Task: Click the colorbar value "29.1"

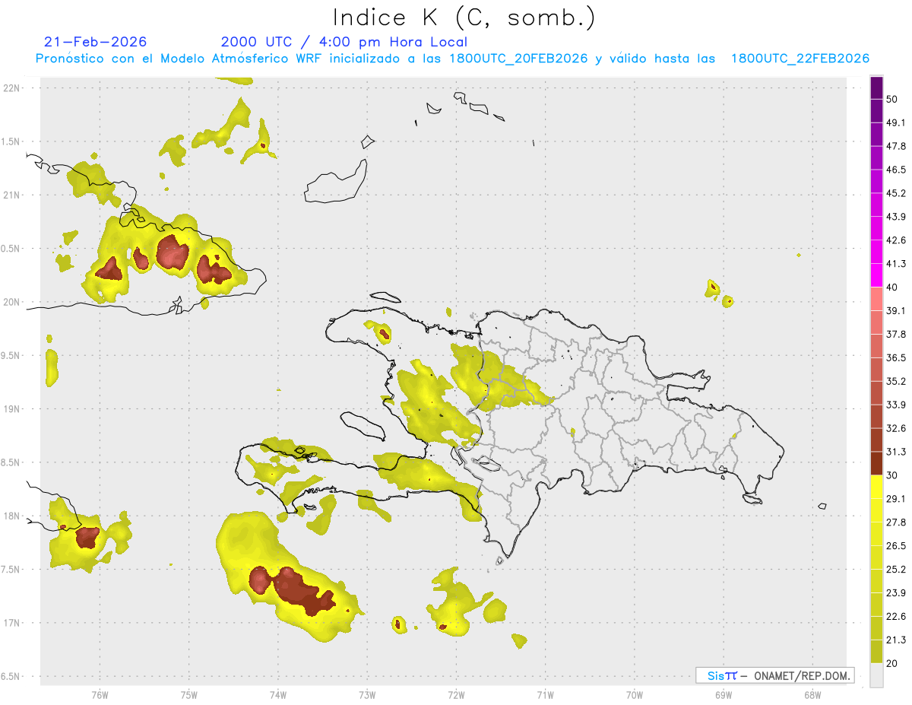Action: pyautogui.click(x=896, y=499)
